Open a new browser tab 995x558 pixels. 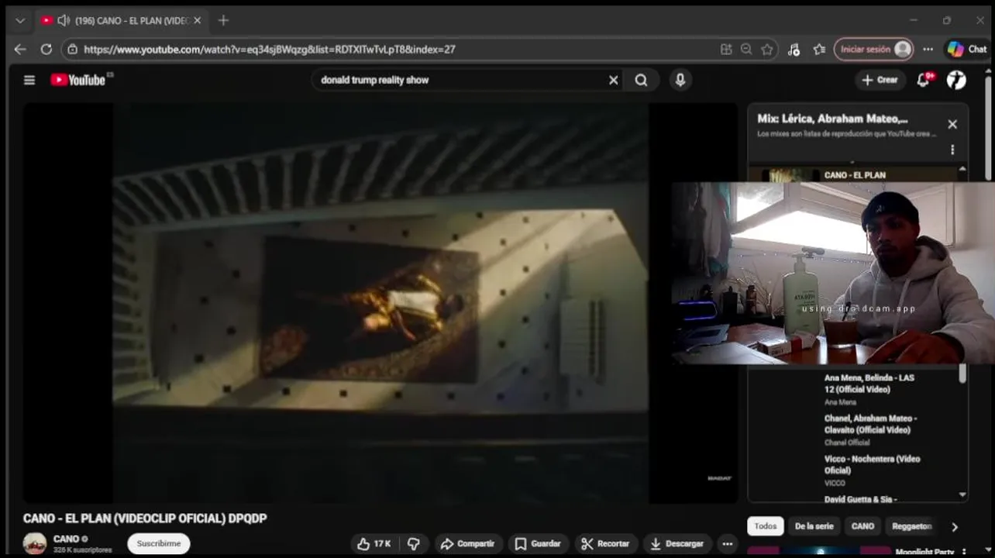click(x=223, y=20)
